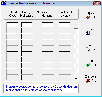The image size is (102, 97).
Task: Select second-row Mulheres field
Action: click(x=65, y=31)
